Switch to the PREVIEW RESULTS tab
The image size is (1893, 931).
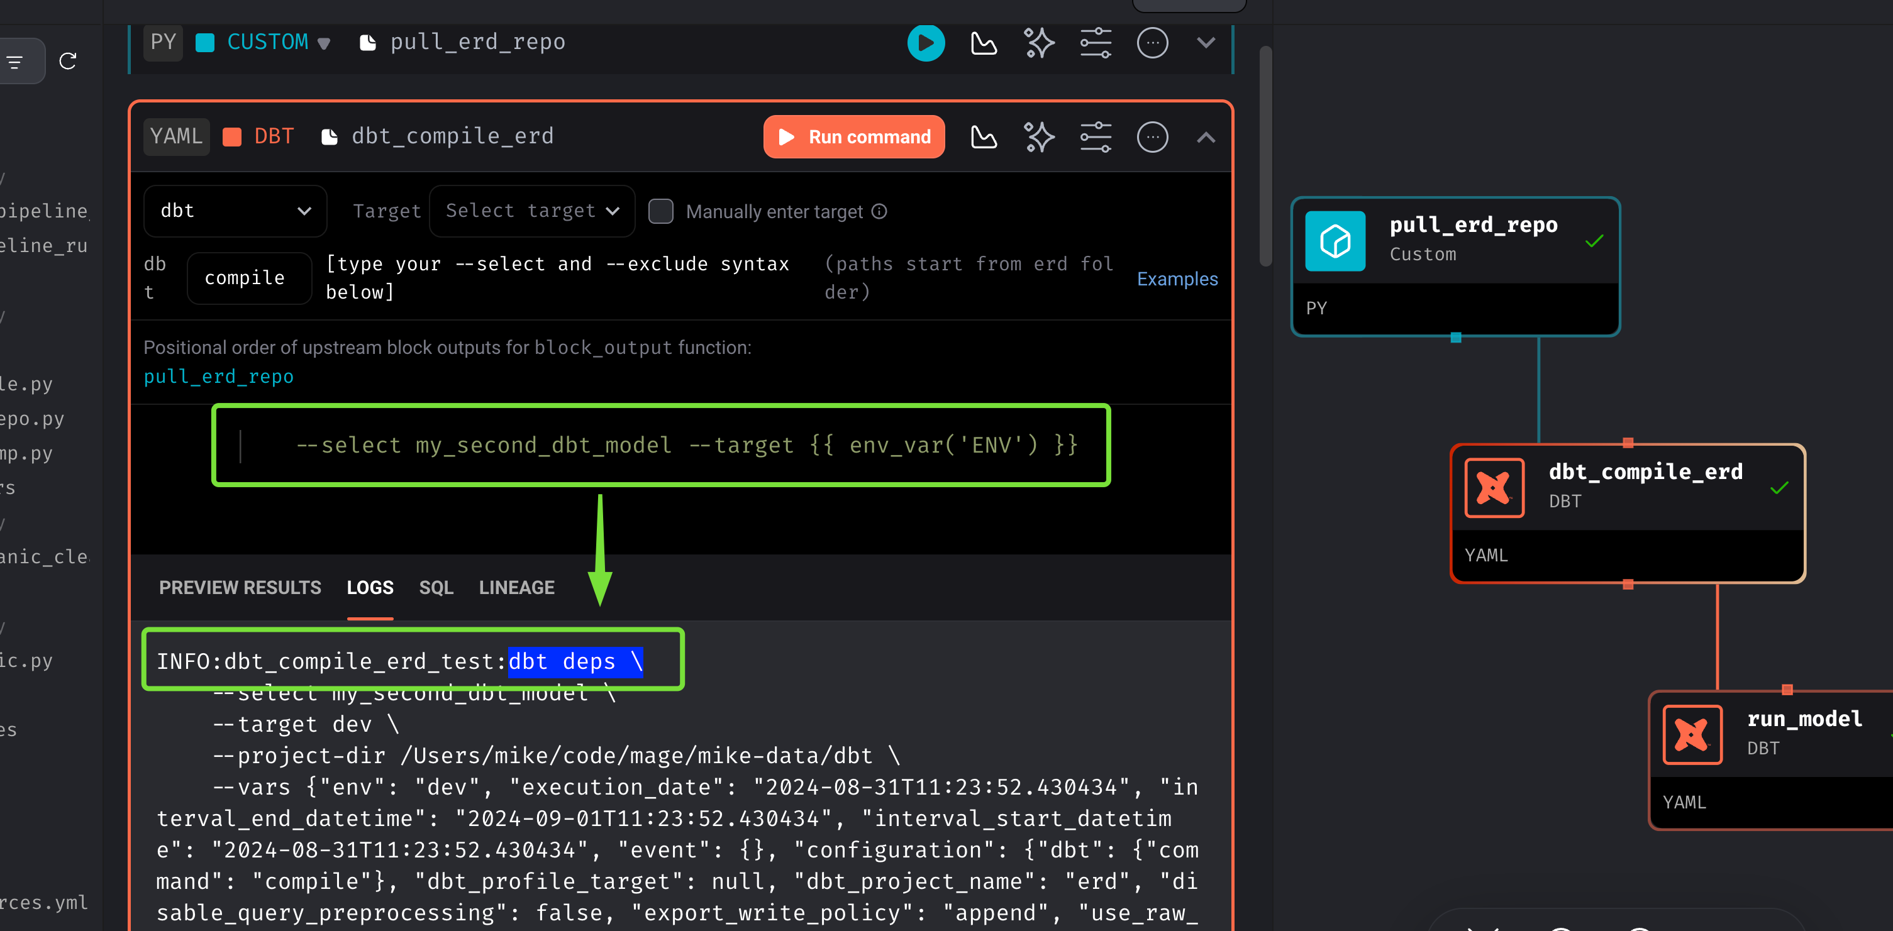point(240,588)
